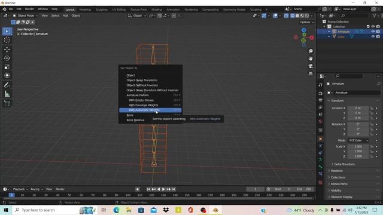
Task: Hide Cube in viewport via eye icon
Action: 373,36
